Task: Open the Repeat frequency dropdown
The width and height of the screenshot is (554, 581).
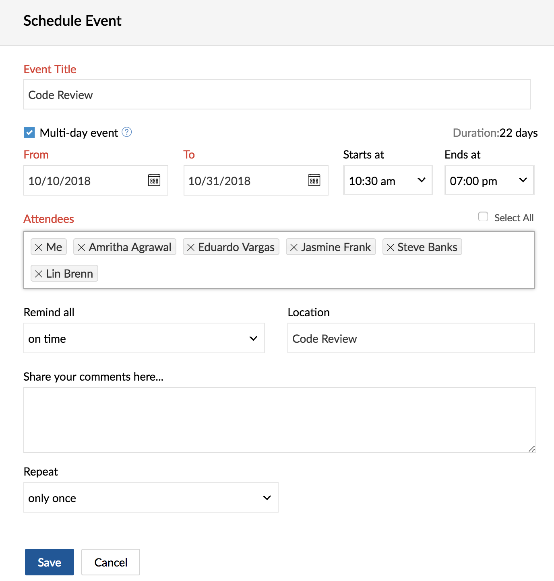Action: [151, 497]
